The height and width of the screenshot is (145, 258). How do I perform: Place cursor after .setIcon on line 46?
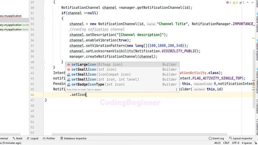click(86, 95)
